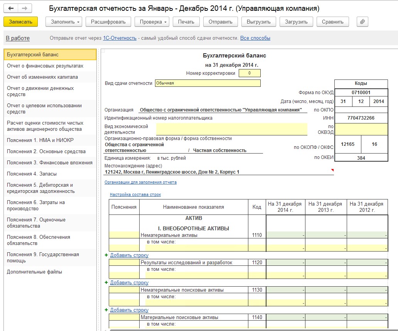398x331 pixels.
Task: Open Настройка состава строк link
Action: click(135, 194)
